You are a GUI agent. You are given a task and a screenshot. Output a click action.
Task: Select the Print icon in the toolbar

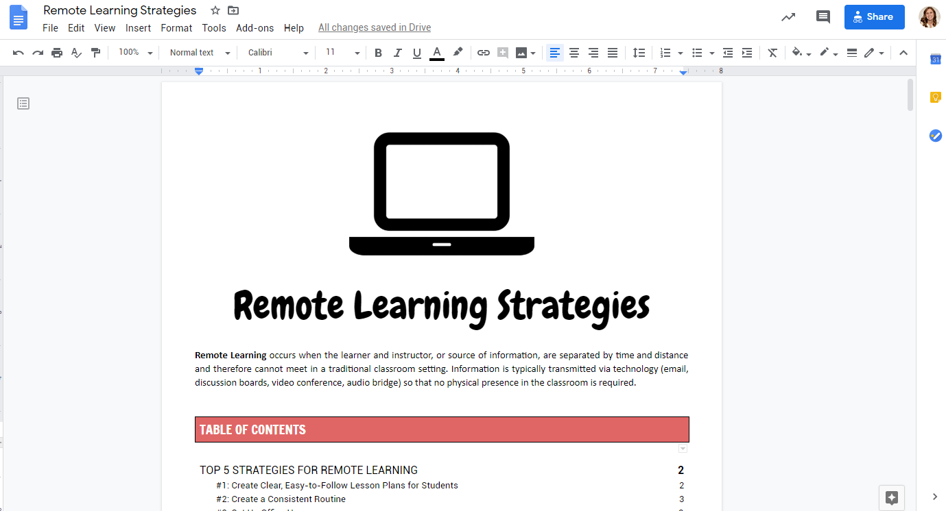(57, 53)
